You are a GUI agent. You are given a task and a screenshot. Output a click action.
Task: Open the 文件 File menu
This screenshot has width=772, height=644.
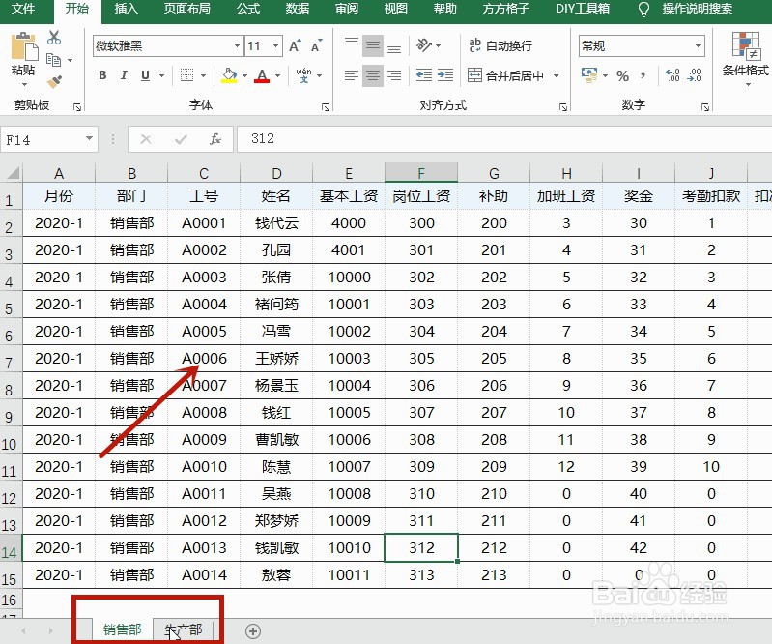[23, 9]
